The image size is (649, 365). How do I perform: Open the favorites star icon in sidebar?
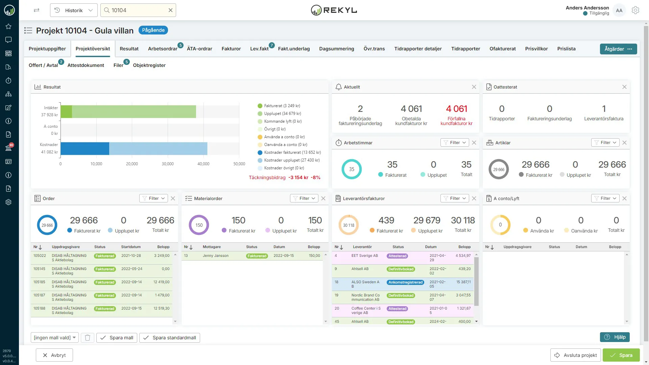(x=8, y=26)
